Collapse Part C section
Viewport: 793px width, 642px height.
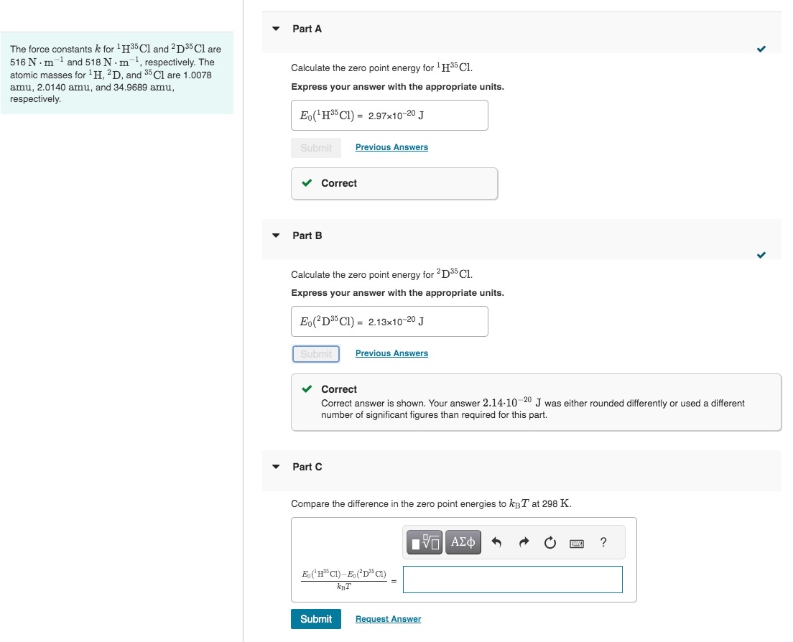[x=276, y=467]
